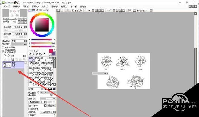
Task: Open the 窗口 (Window) menu
Action: [74, 6]
